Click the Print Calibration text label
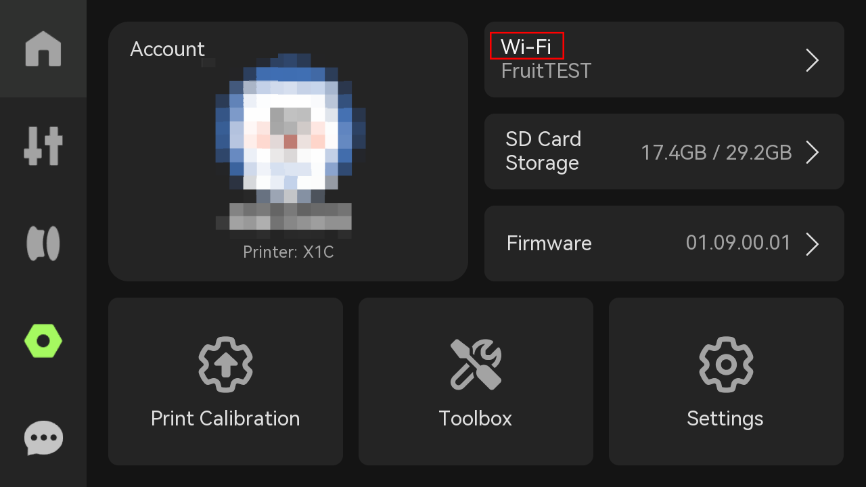The width and height of the screenshot is (866, 487). pos(225,419)
